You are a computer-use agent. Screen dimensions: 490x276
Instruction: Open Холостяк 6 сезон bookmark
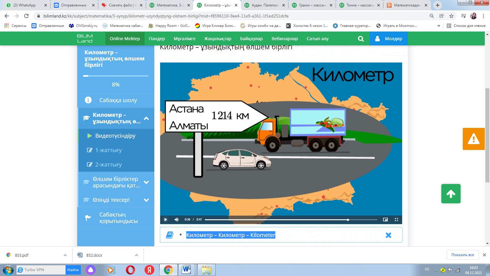click(x=307, y=26)
